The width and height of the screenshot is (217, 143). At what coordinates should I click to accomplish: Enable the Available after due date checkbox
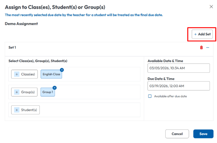point(150,96)
